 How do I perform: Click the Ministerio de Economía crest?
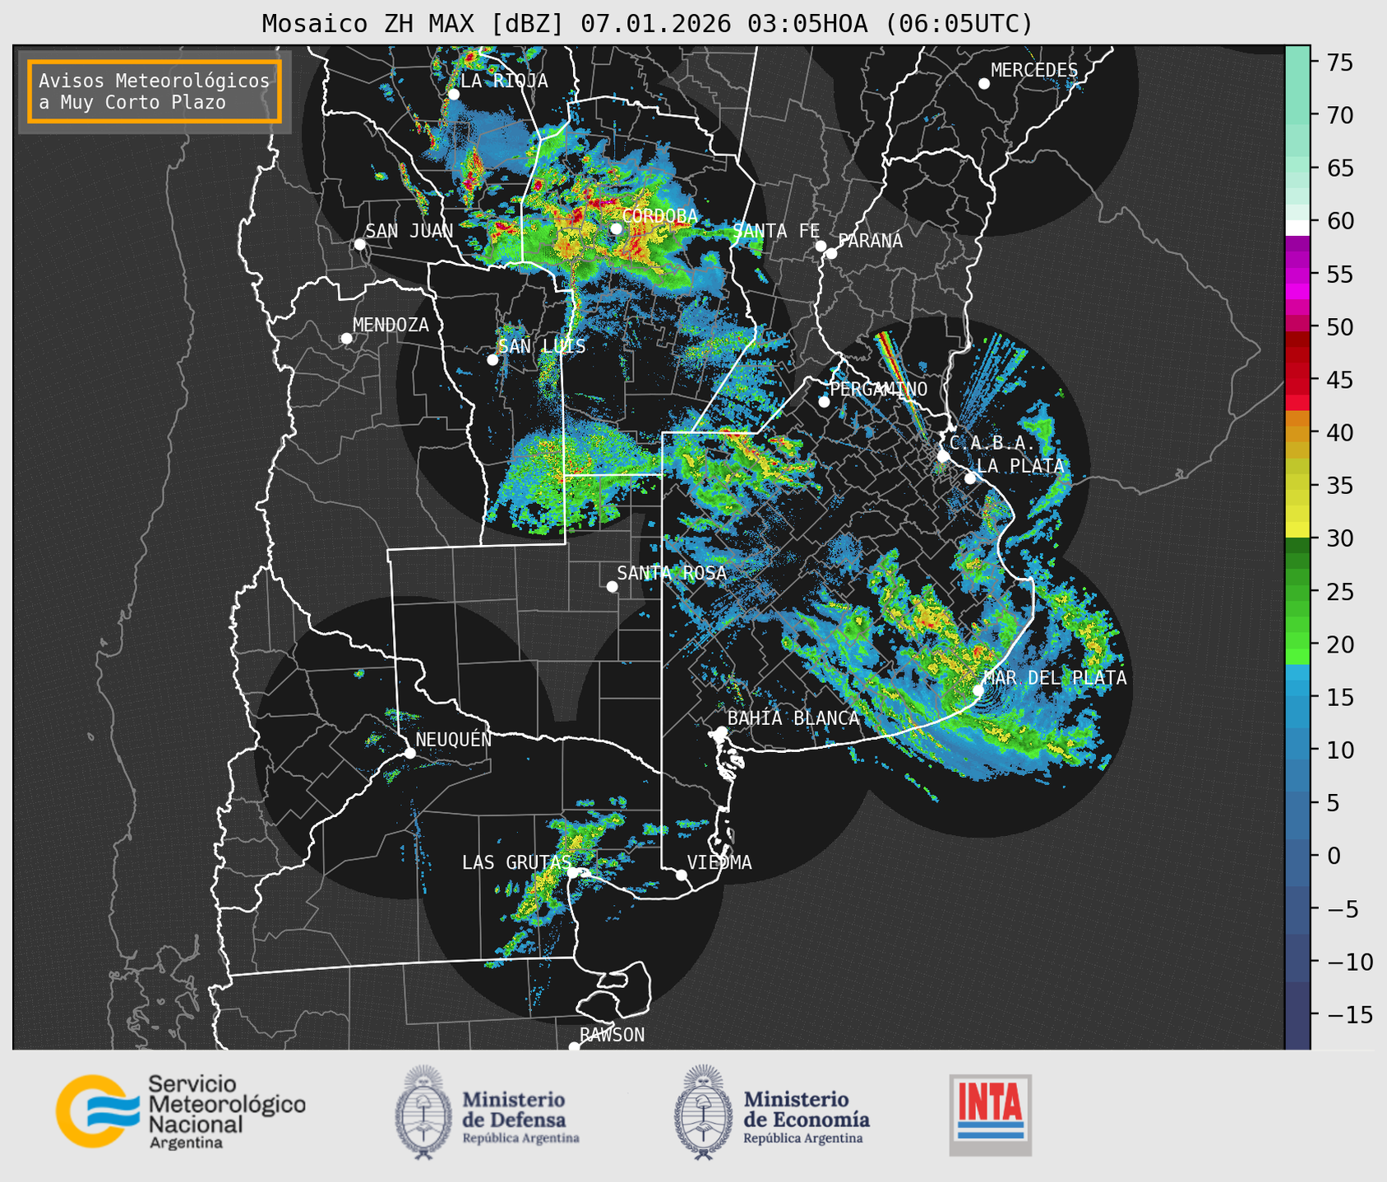click(x=703, y=1112)
